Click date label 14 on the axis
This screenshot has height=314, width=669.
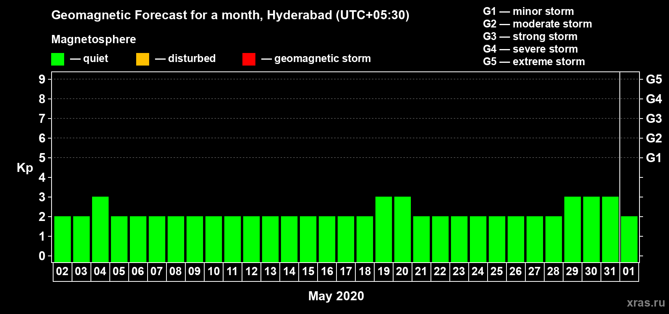[x=289, y=271]
